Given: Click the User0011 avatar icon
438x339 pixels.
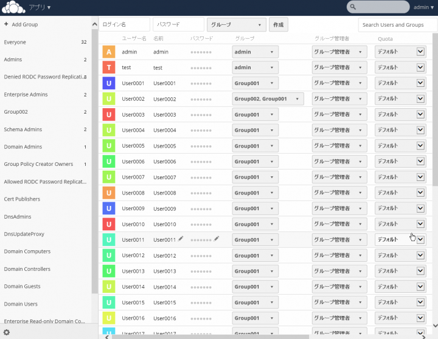Looking at the screenshot, I should point(109,240).
